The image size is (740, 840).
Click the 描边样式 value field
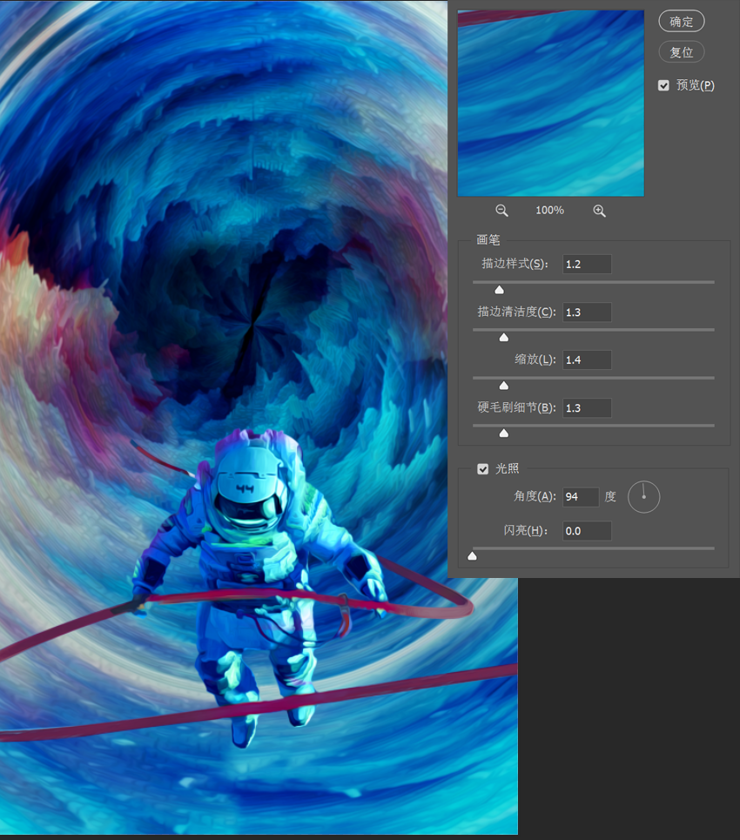(587, 264)
